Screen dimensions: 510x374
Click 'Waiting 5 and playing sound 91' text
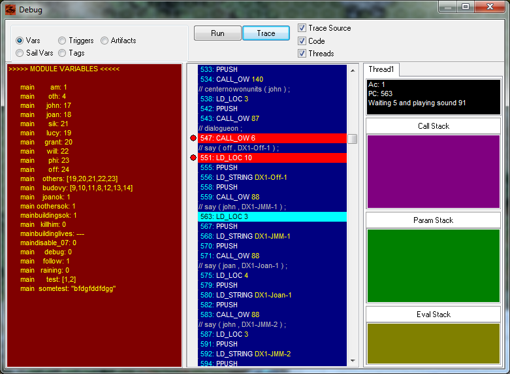(417, 103)
